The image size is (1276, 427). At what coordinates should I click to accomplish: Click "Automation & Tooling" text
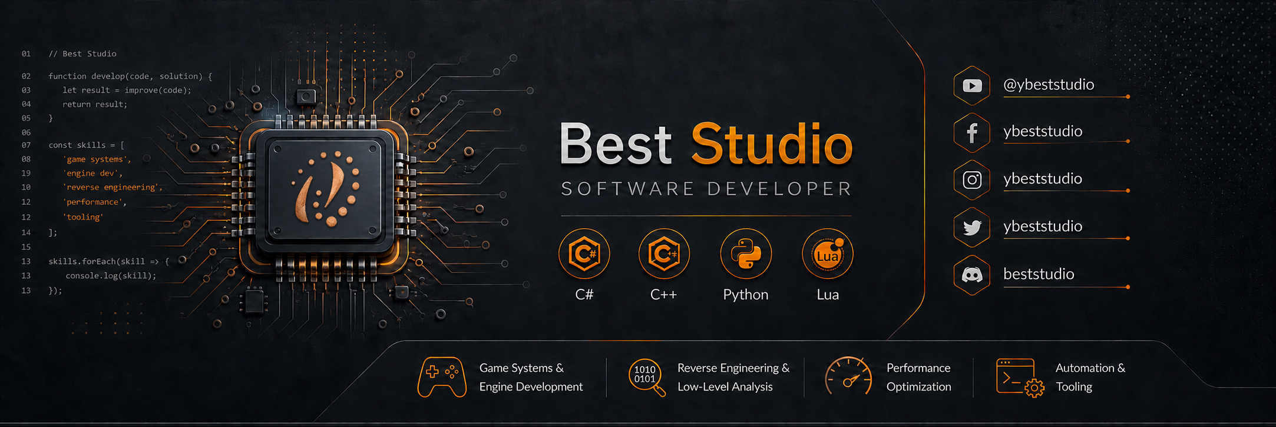(x=1090, y=377)
